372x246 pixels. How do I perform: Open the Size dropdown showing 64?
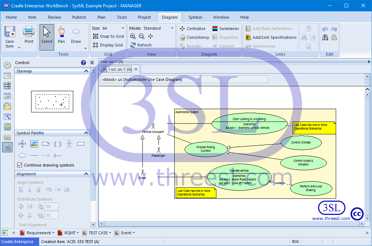click(x=123, y=28)
